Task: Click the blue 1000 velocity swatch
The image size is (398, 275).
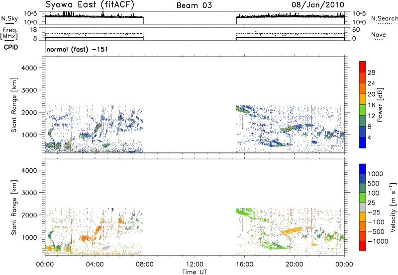Action: 363,169
